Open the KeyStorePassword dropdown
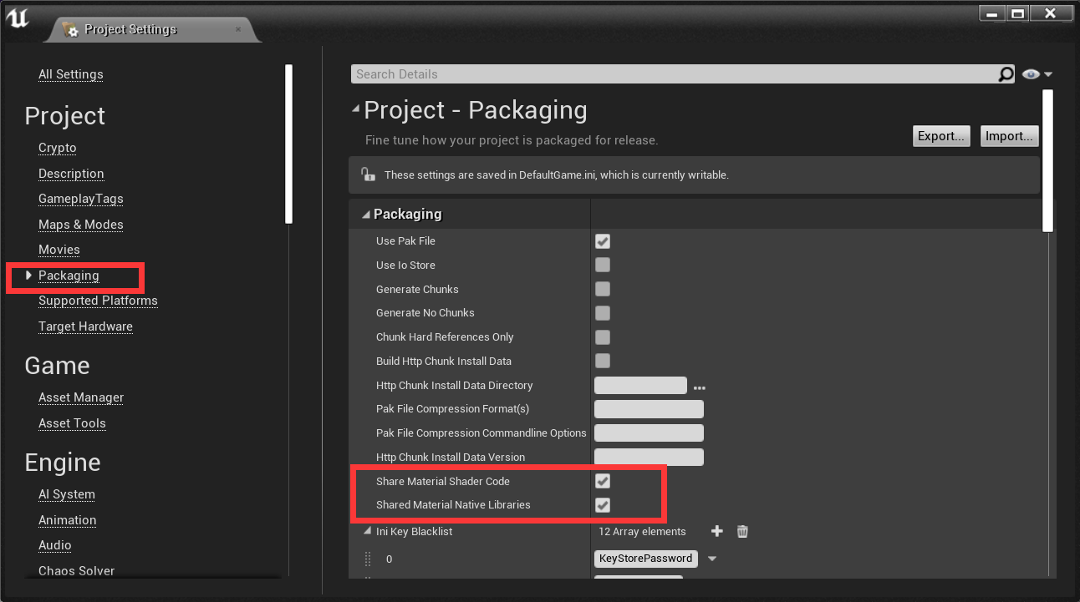The image size is (1080, 602). 712,559
